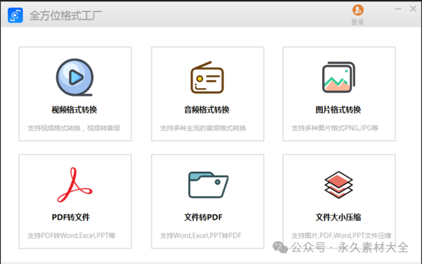Click the 全方位格式工厂 app title text
The height and width of the screenshot is (264, 422).
coord(65,15)
